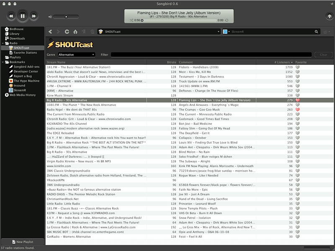The height and width of the screenshot is (251, 335).
Task: Open the SkreemR search engine dropdown
Action: click(226, 32)
